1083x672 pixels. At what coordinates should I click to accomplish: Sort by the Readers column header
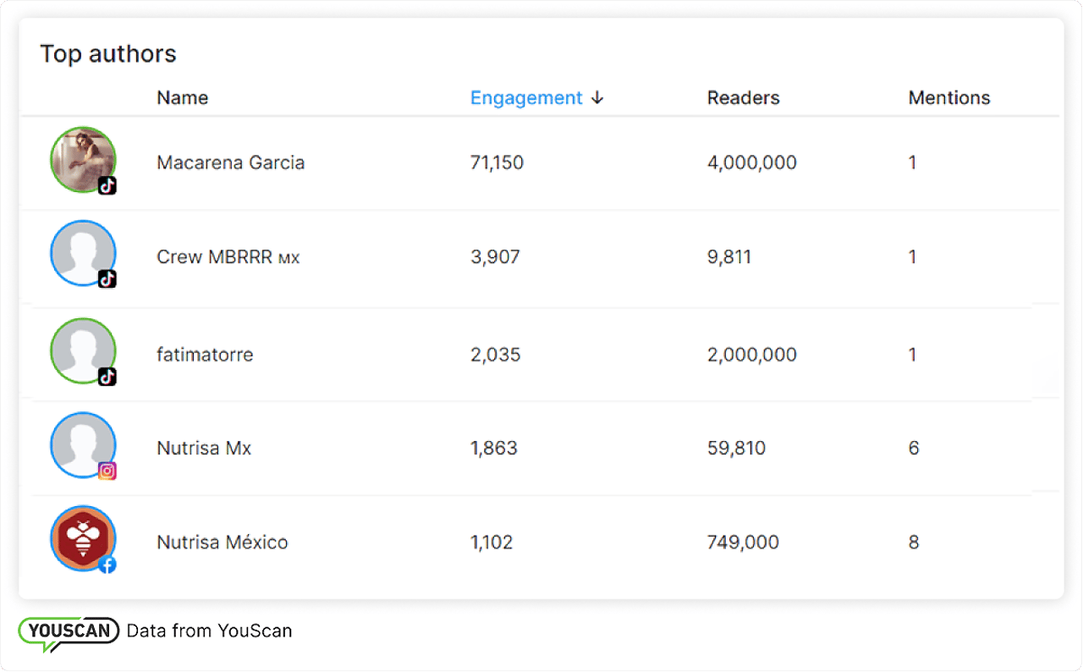(743, 98)
